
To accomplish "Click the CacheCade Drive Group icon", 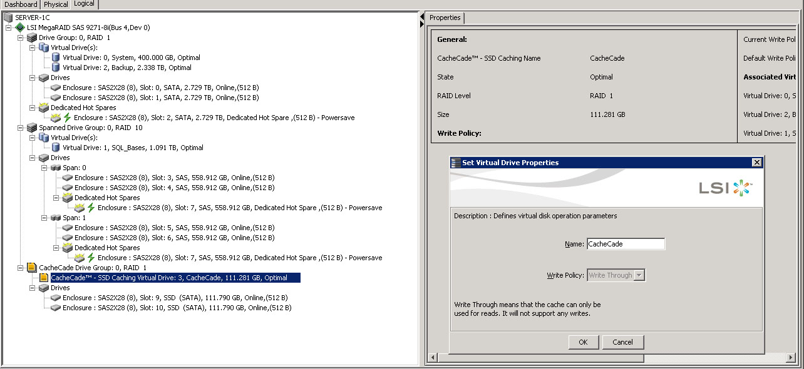I will point(32,268).
